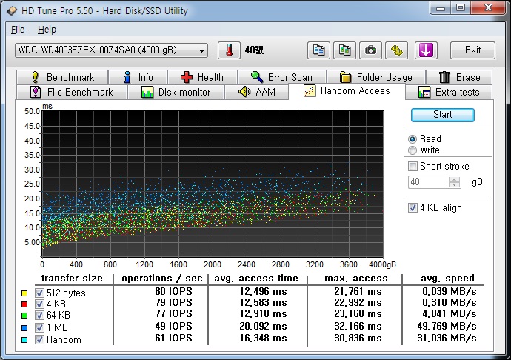Click the 'operations / sec' column header
Image resolution: width=511 pixels, height=360 pixels.
pyautogui.click(x=162, y=279)
